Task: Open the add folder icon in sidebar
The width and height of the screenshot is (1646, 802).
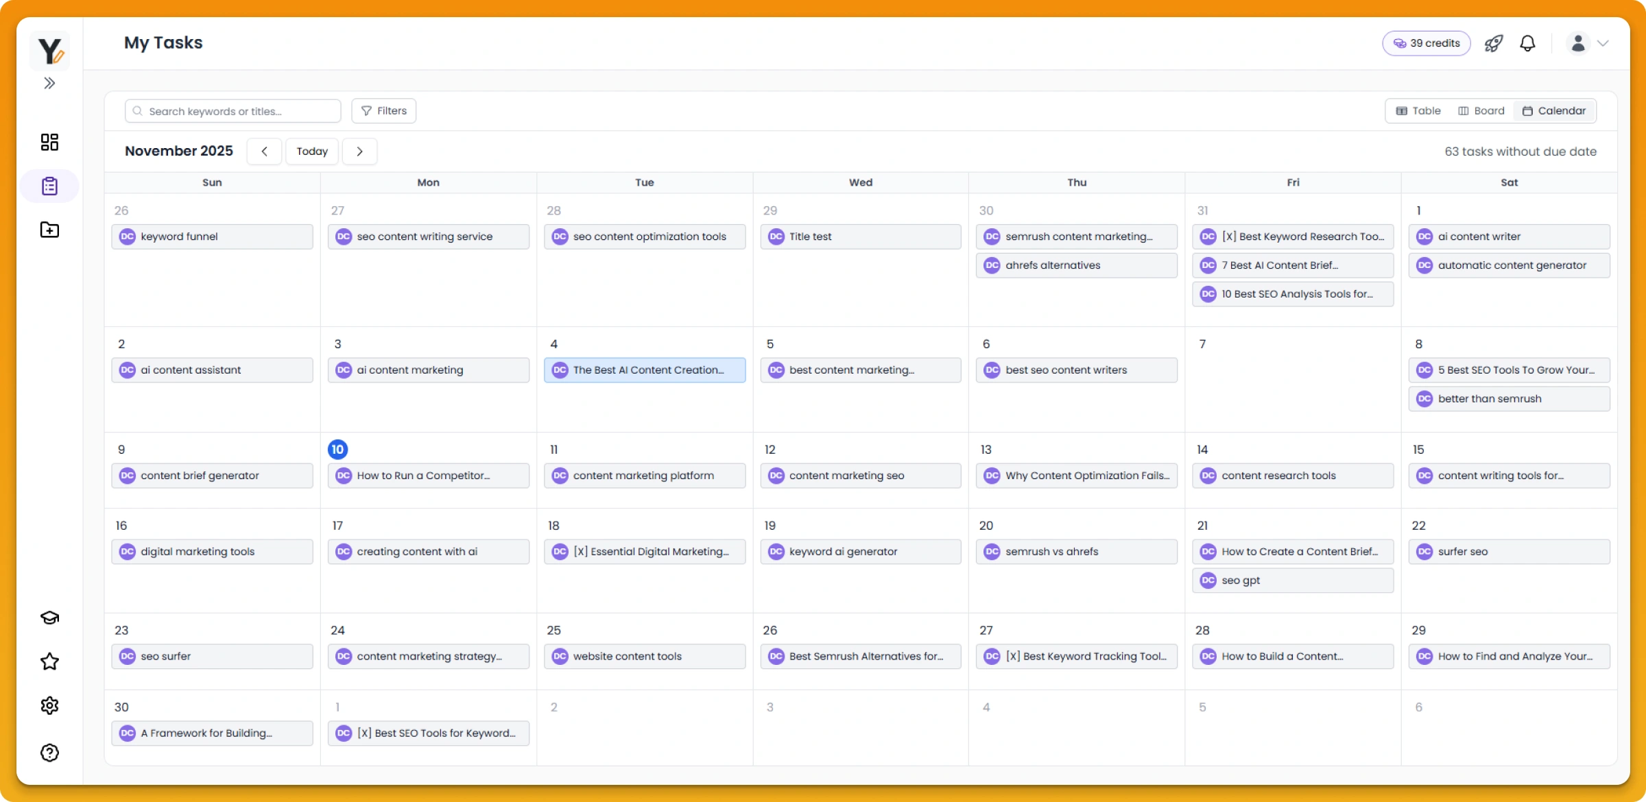Action: pyautogui.click(x=49, y=230)
